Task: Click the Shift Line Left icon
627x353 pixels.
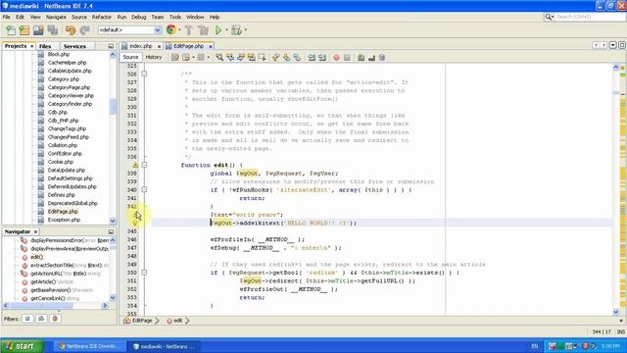Action: 312,58
